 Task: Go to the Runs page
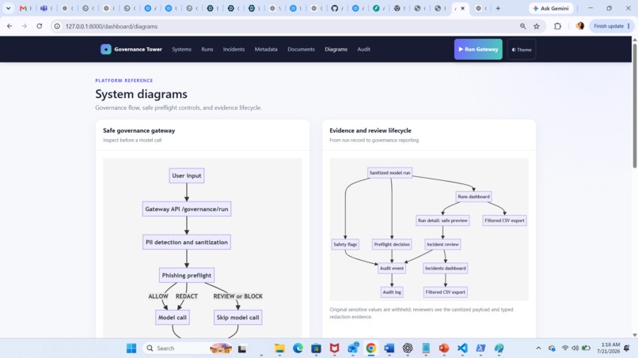tap(207, 49)
